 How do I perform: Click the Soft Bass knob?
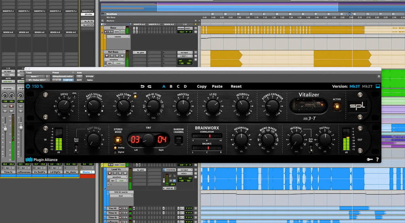[x=93, y=139]
